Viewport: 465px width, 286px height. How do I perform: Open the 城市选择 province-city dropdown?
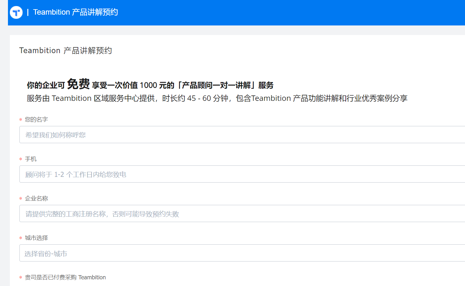[242, 253]
